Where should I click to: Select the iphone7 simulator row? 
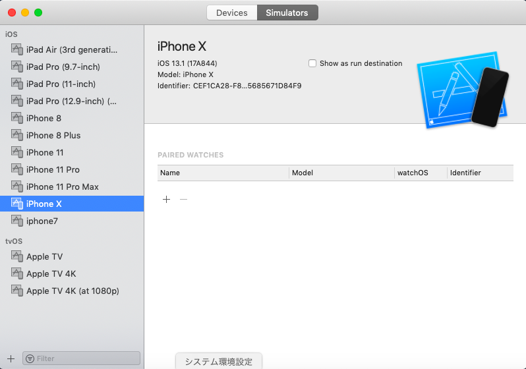[72, 221]
